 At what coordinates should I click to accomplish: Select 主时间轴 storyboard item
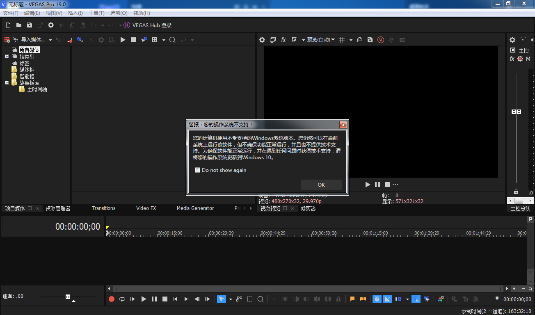(37, 89)
